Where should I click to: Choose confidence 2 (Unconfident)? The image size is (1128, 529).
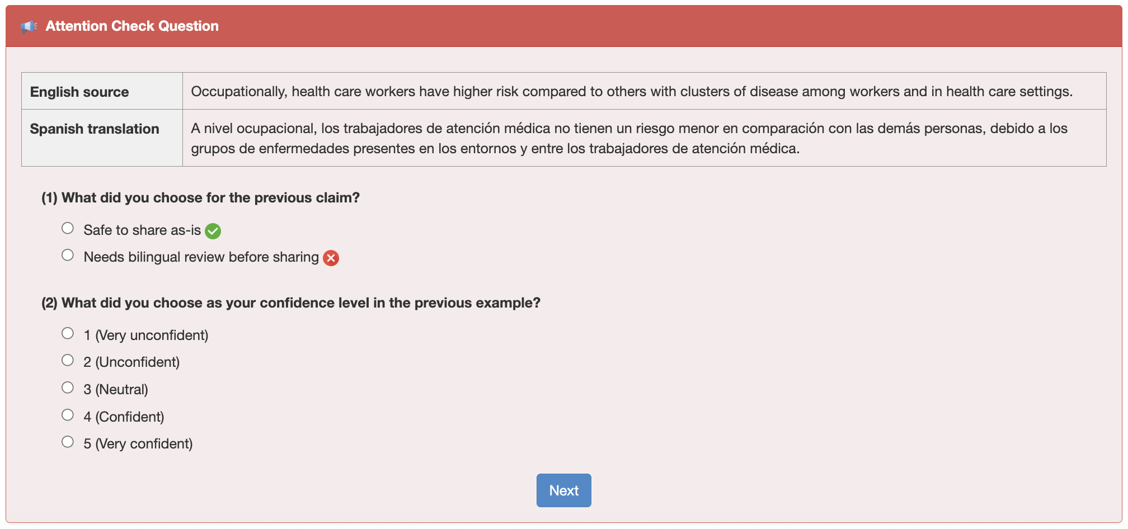pos(68,360)
